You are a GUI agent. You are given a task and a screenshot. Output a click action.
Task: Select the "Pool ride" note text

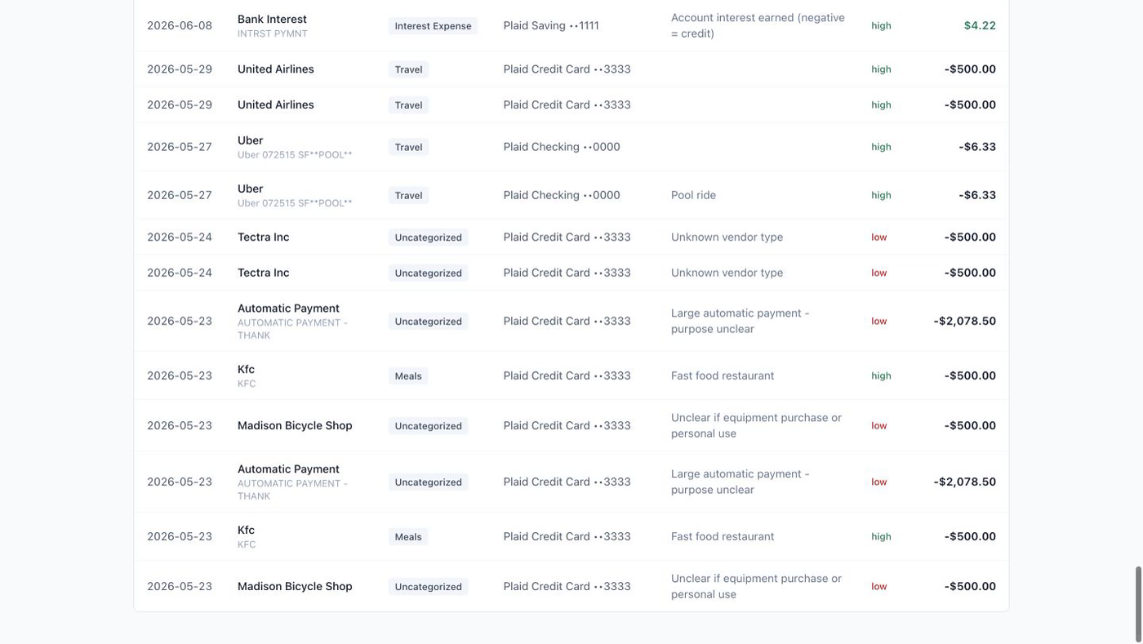[x=693, y=195]
